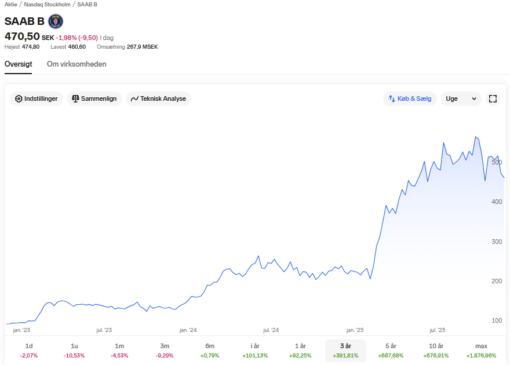This screenshot has width=510, height=365.
Task: Select the max time range
Action: click(x=482, y=351)
